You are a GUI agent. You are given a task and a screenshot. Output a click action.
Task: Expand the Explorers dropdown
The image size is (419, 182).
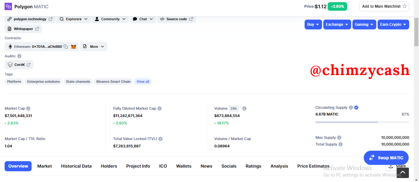[74, 19]
